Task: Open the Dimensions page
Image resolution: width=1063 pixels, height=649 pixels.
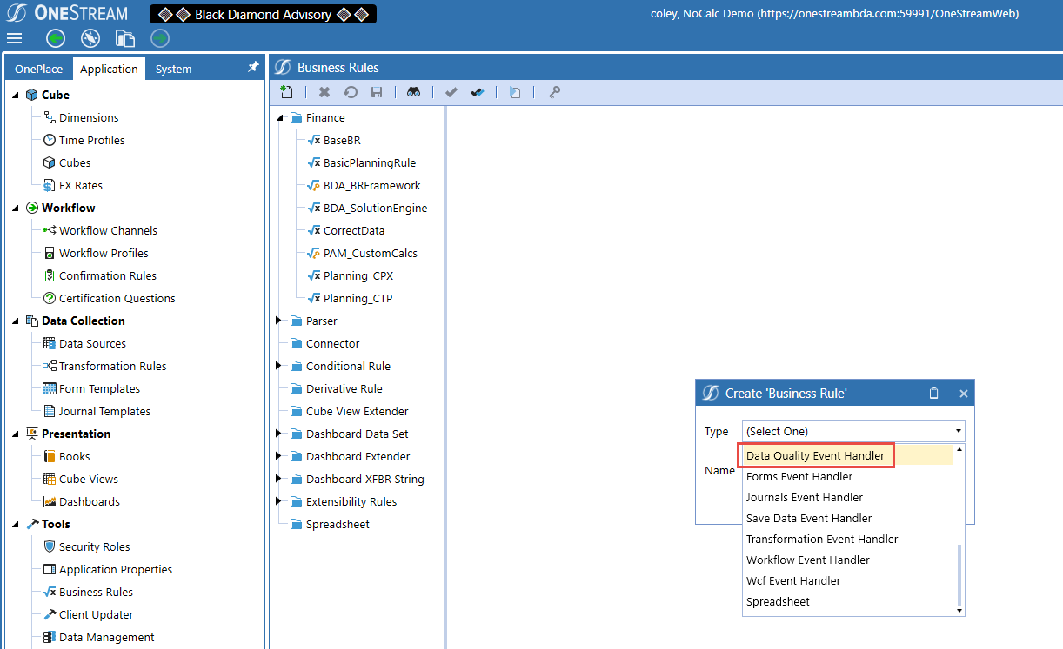Action: point(89,117)
